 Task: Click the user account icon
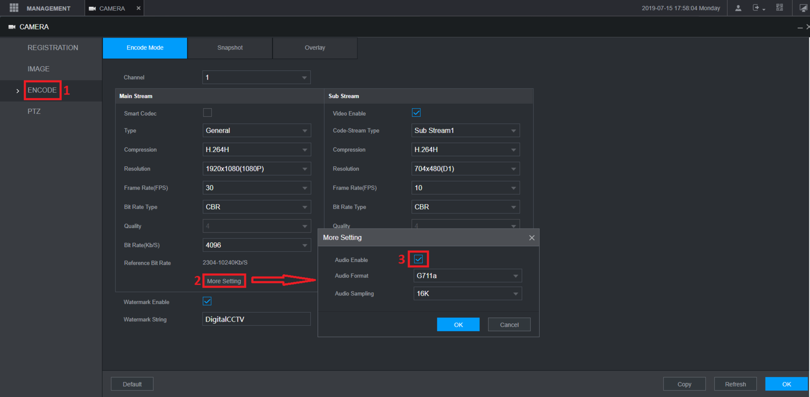(738, 8)
